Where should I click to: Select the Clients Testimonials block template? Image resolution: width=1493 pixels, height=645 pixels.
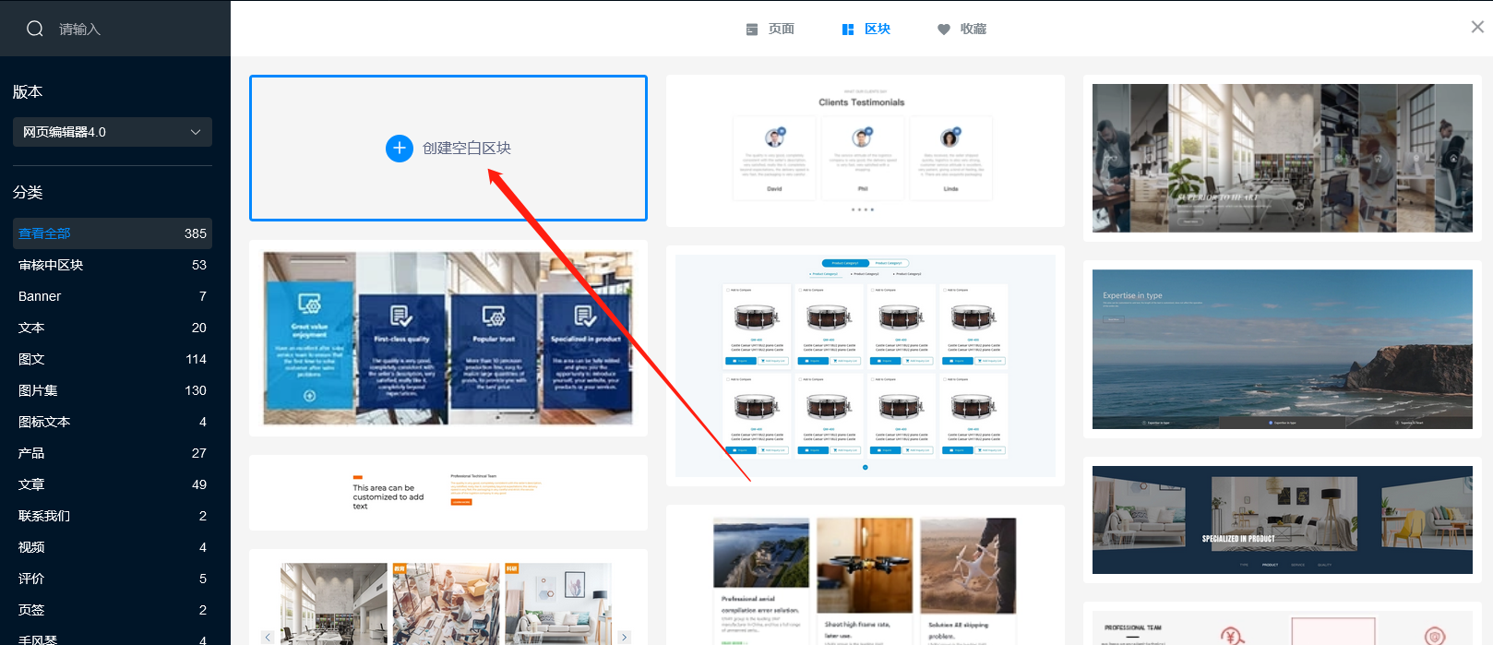pyautogui.click(x=865, y=150)
